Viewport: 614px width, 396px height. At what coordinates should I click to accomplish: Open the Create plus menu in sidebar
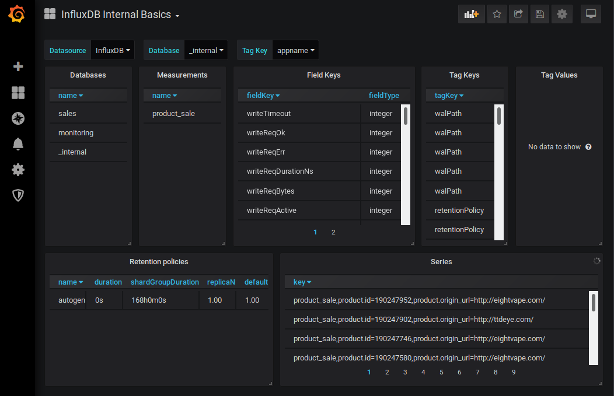coord(18,66)
